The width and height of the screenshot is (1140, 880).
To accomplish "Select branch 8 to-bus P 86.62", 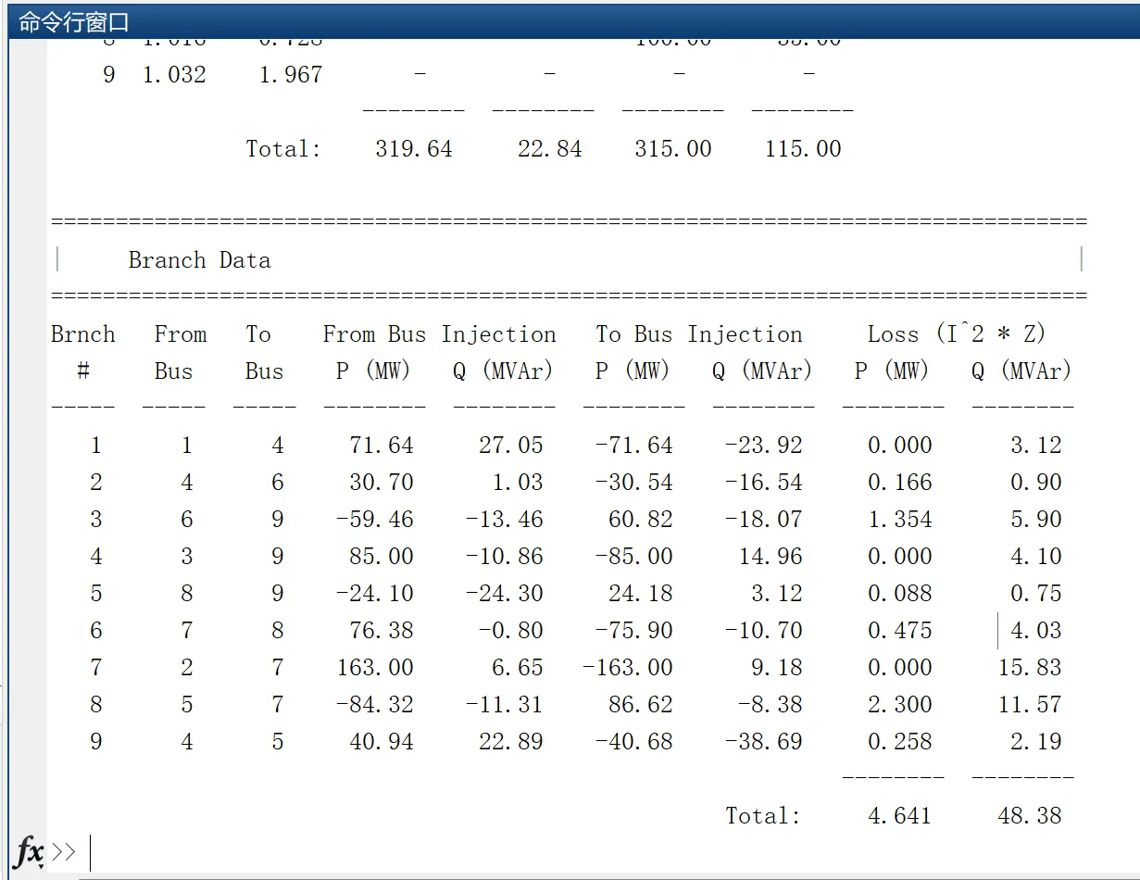I will [x=641, y=705].
